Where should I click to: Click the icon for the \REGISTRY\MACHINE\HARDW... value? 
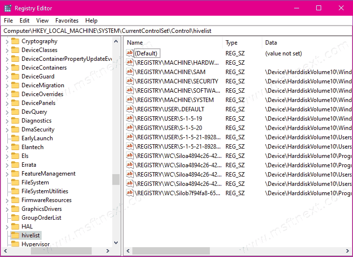129,62
